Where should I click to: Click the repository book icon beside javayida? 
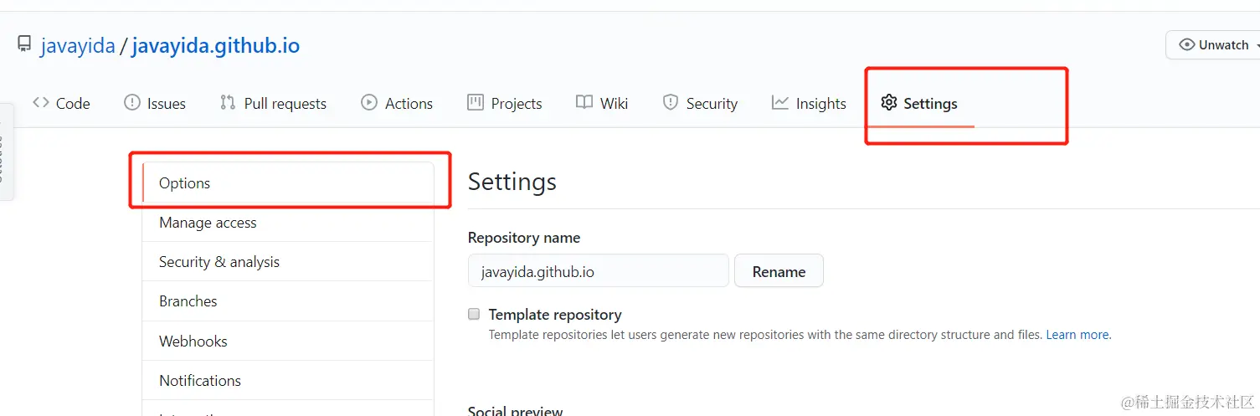click(24, 44)
